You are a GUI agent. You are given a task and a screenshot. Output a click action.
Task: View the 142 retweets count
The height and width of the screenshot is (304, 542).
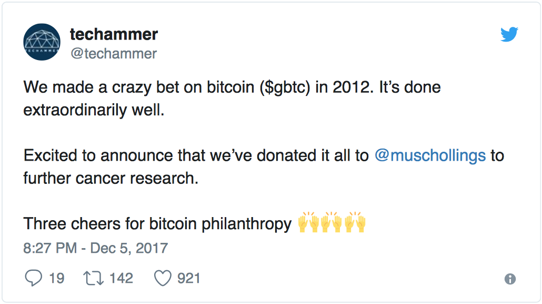tap(122, 278)
